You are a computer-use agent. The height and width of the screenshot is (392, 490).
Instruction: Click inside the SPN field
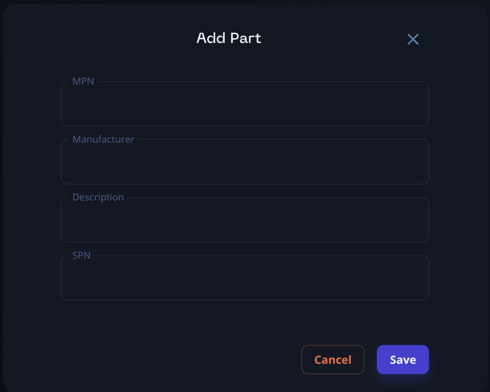click(x=244, y=278)
